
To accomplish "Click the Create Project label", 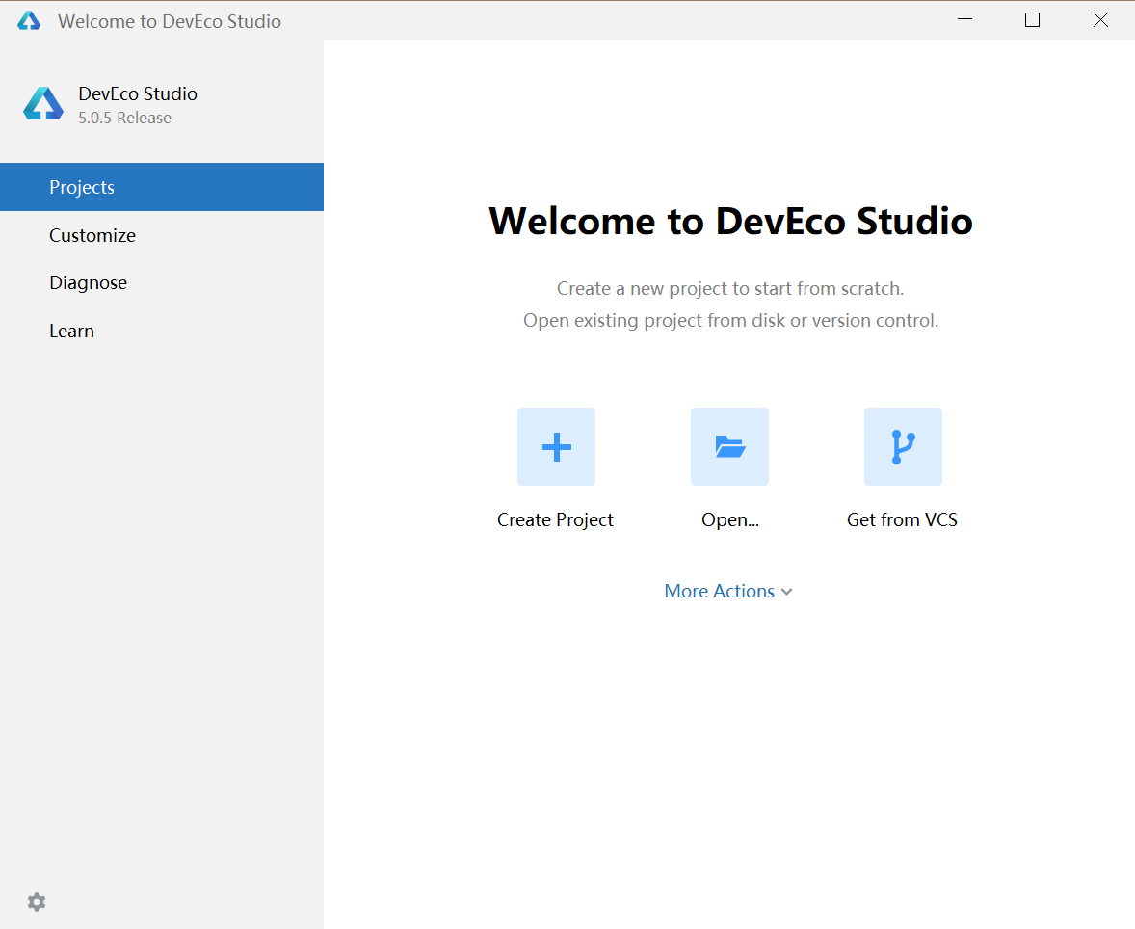I will [555, 519].
